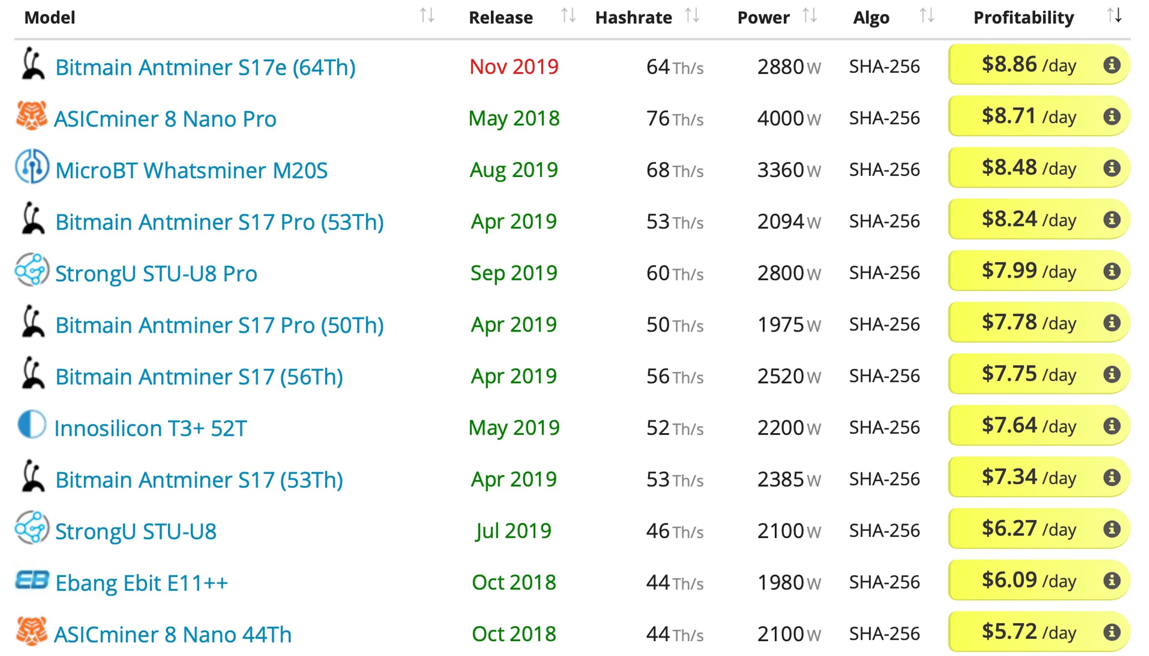Click the MicroBT logo beside Whatsminer M20S

click(32, 166)
